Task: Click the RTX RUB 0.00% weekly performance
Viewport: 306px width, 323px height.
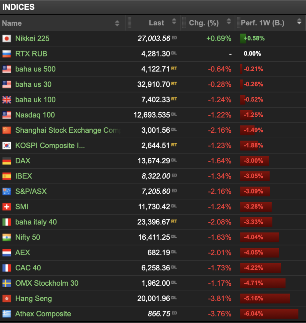Action: pos(252,54)
